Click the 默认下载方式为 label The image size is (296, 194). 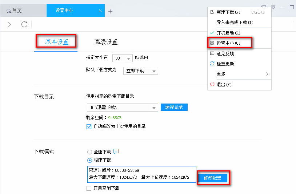coord(101,70)
